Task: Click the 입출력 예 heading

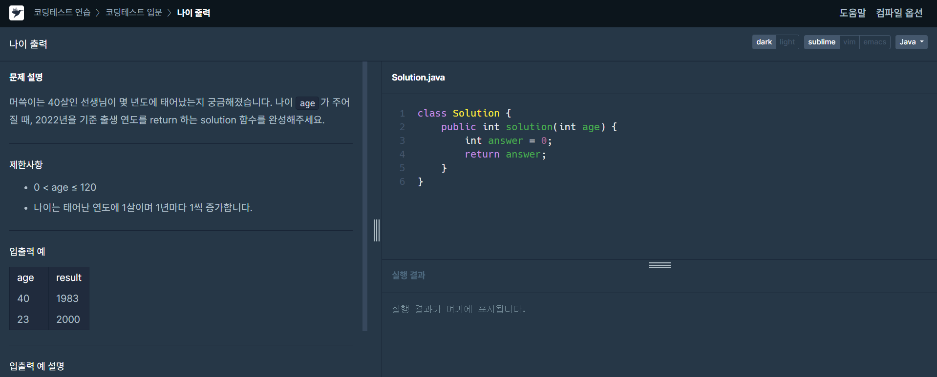Action: click(x=27, y=252)
